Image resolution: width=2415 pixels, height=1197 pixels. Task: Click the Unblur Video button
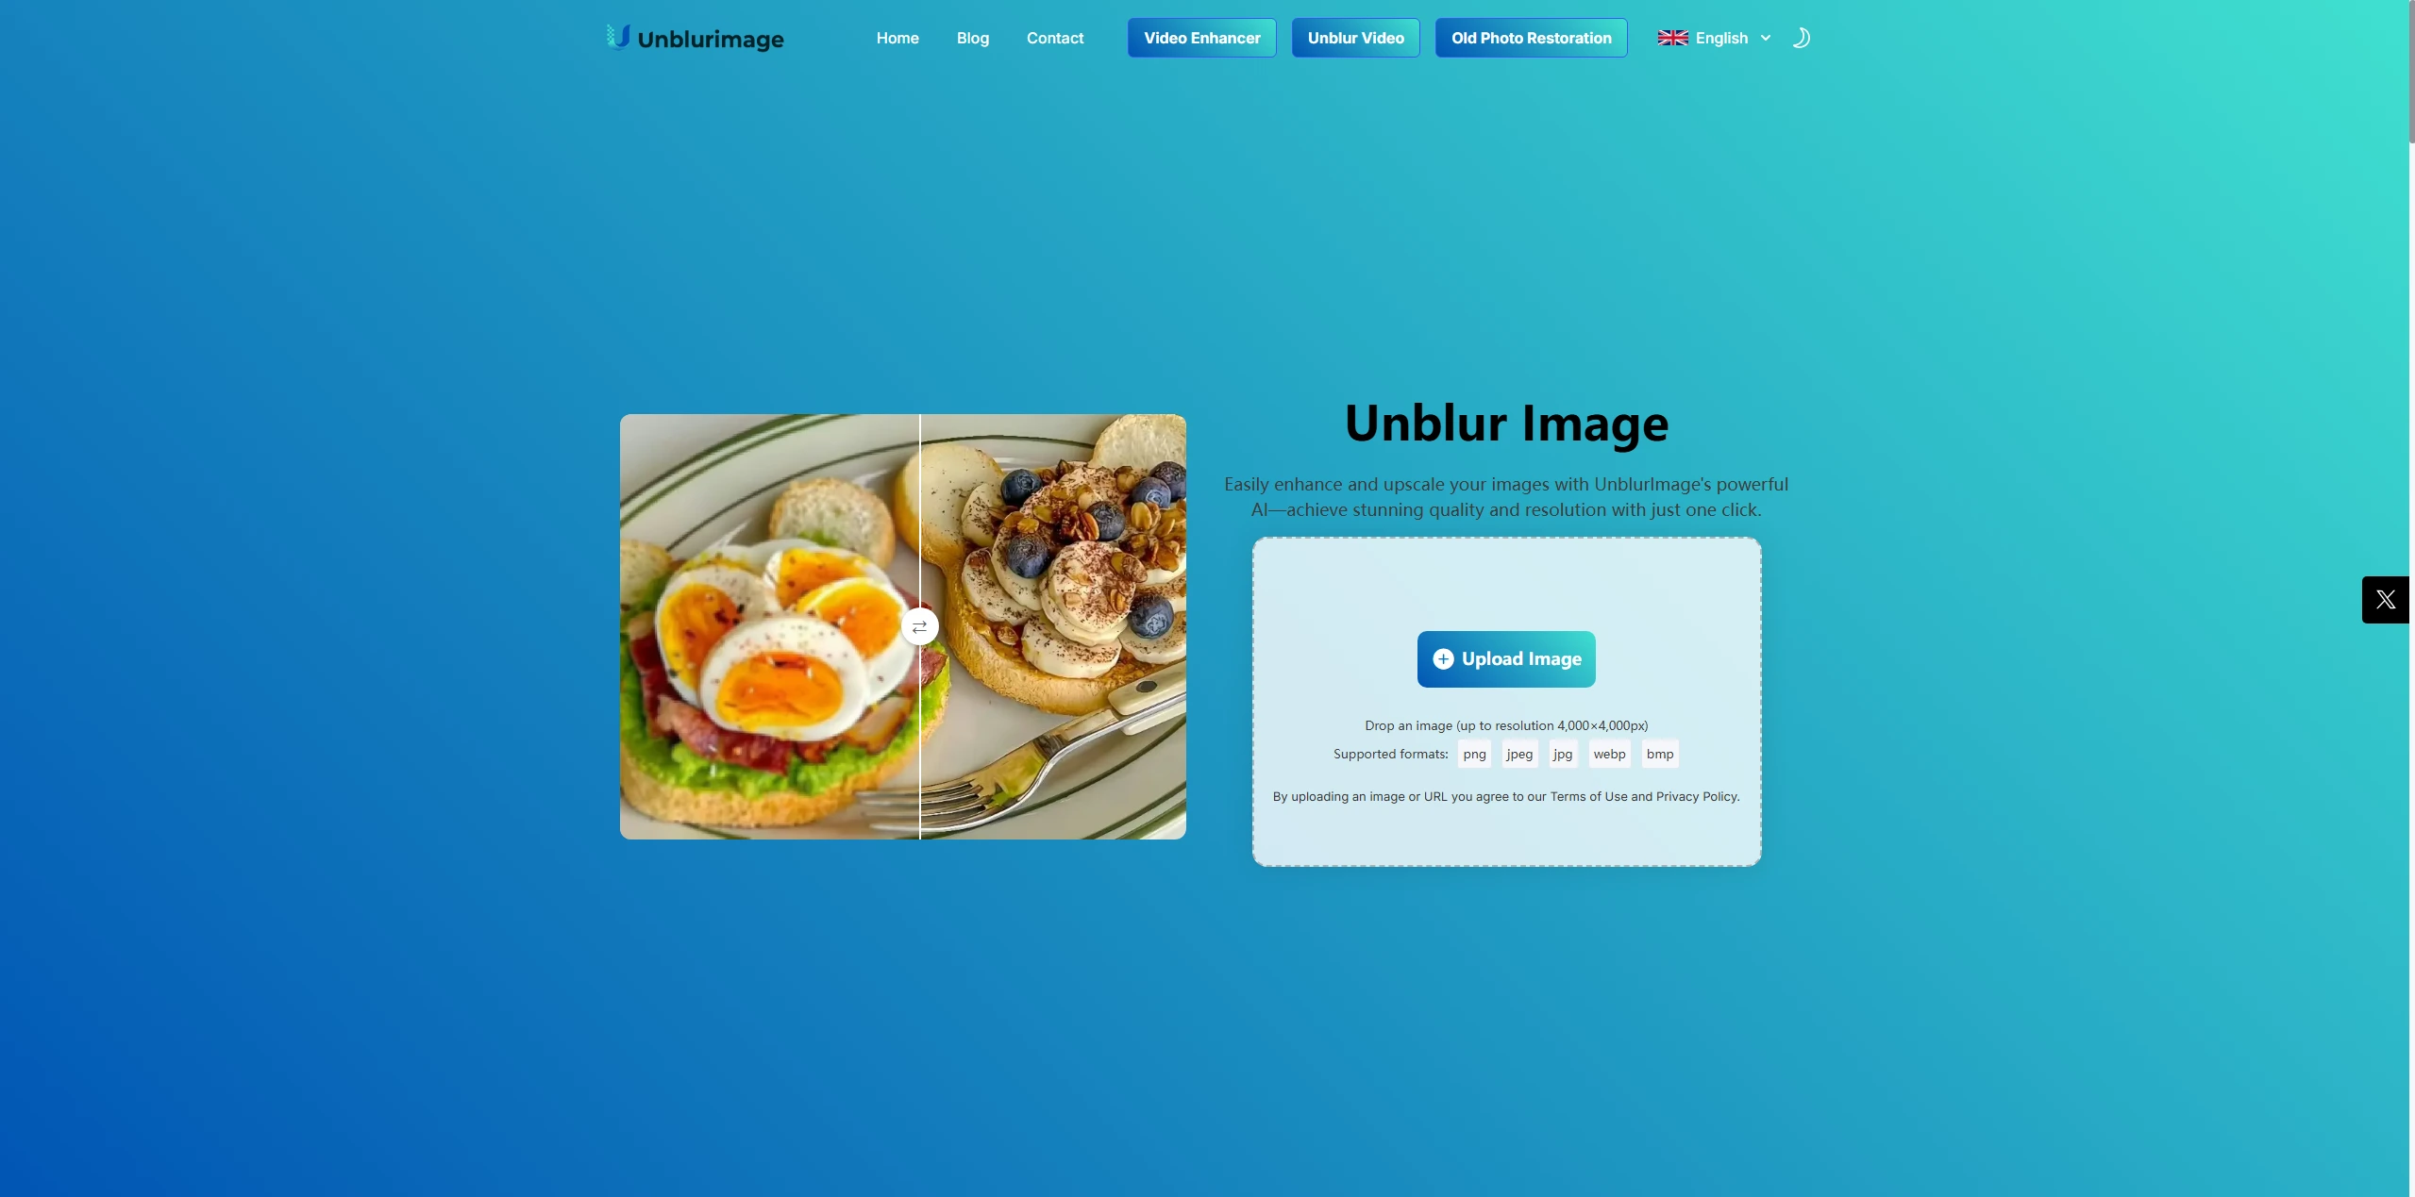1355,37
